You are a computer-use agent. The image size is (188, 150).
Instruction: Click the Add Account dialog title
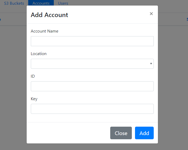[49, 15]
